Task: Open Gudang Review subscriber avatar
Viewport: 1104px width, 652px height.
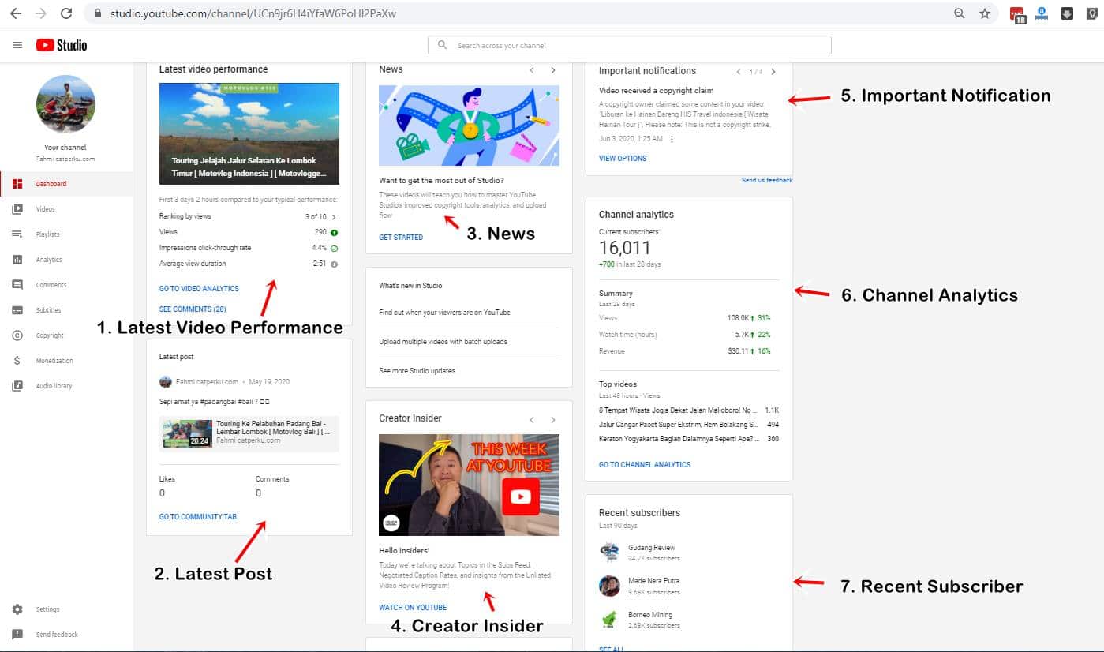Action: pos(609,552)
